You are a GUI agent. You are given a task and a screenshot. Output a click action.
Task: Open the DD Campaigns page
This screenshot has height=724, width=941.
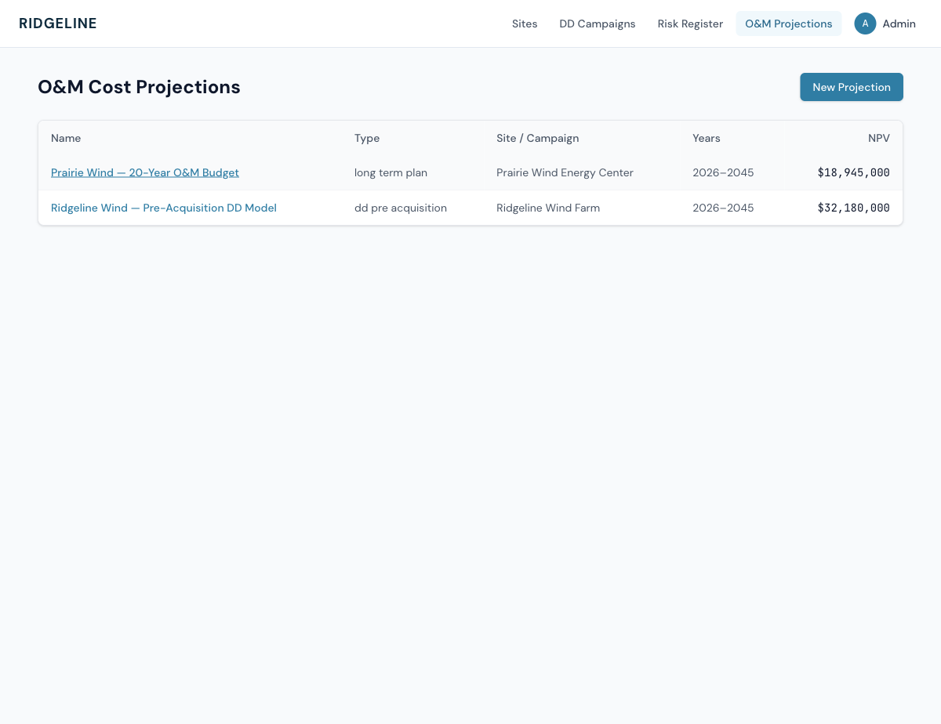pos(598,24)
